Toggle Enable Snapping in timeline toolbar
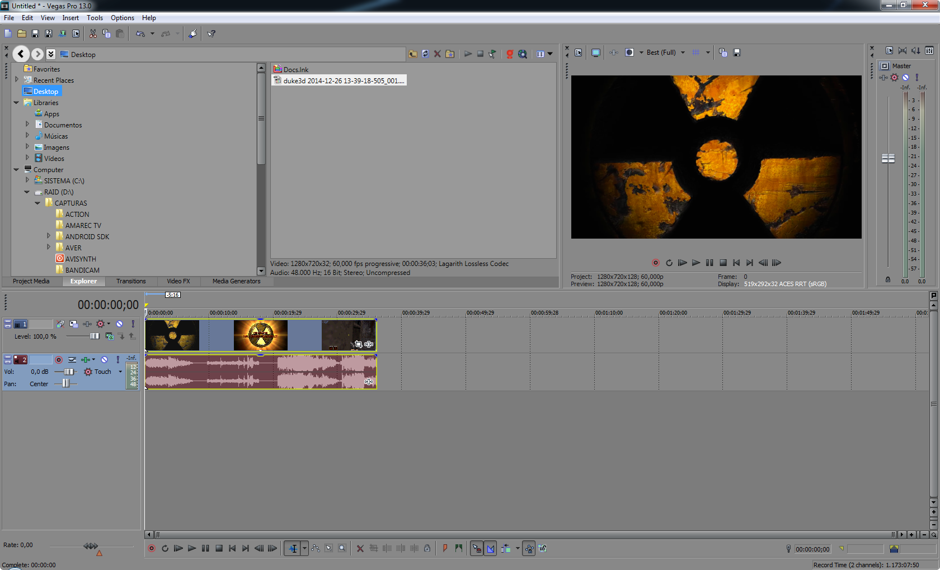 coord(476,549)
